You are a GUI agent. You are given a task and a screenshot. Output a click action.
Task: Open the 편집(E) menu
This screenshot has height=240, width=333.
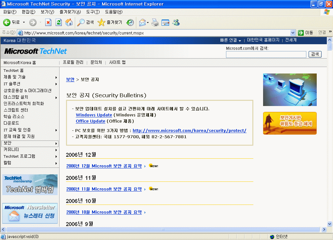point(29,12)
